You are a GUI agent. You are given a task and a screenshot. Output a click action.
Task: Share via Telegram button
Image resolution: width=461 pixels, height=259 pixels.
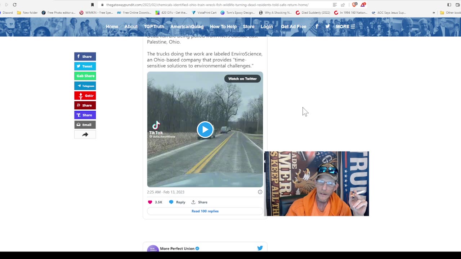tap(85, 86)
